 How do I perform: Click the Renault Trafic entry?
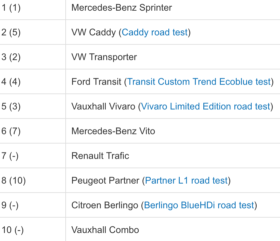point(100,156)
